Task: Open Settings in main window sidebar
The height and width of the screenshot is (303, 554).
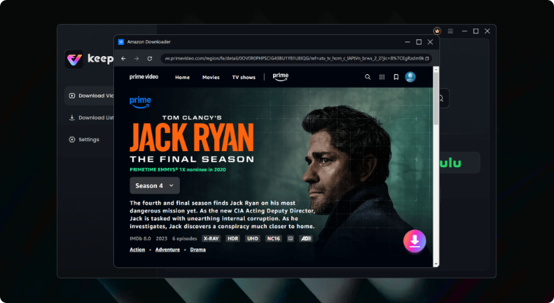Action: coord(84,140)
